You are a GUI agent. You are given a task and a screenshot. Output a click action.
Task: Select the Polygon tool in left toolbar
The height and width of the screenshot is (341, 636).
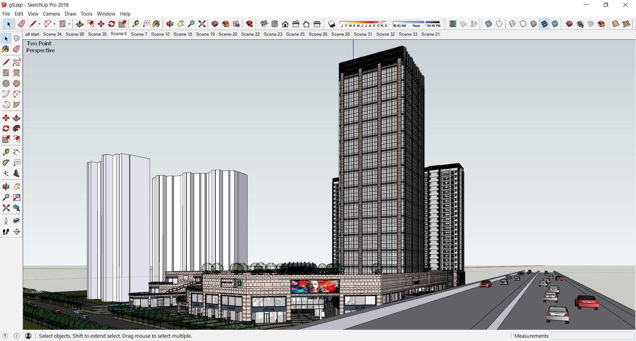[17, 83]
